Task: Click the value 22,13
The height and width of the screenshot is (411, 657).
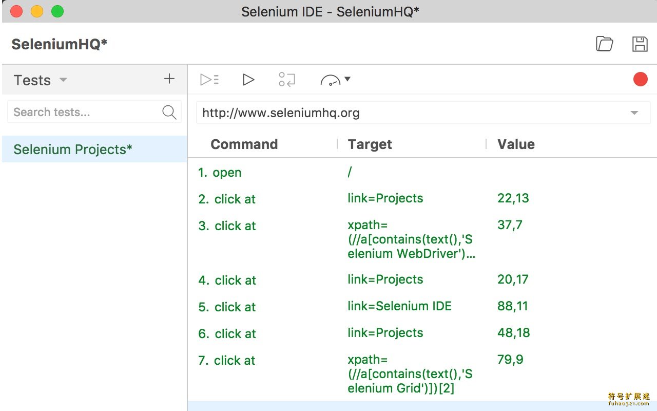Action: [x=513, y=198]
